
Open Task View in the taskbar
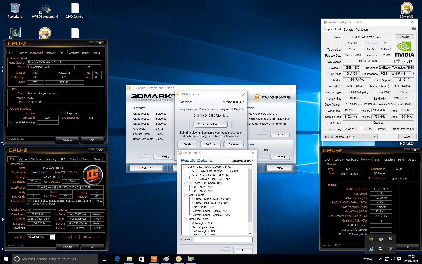(104, 259)
